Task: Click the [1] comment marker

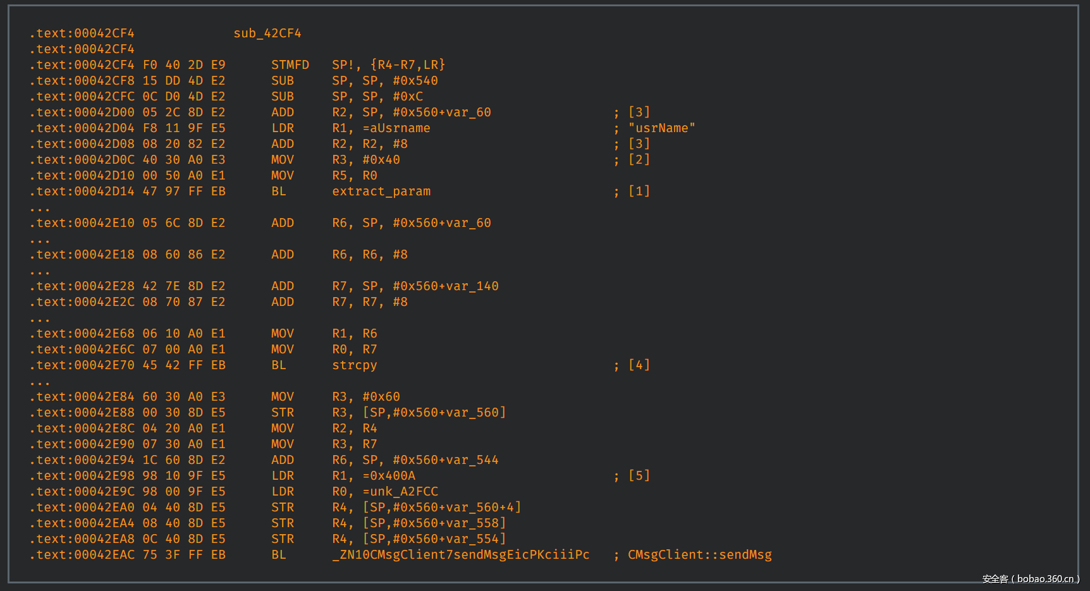Action: click(x=639, y=192)
